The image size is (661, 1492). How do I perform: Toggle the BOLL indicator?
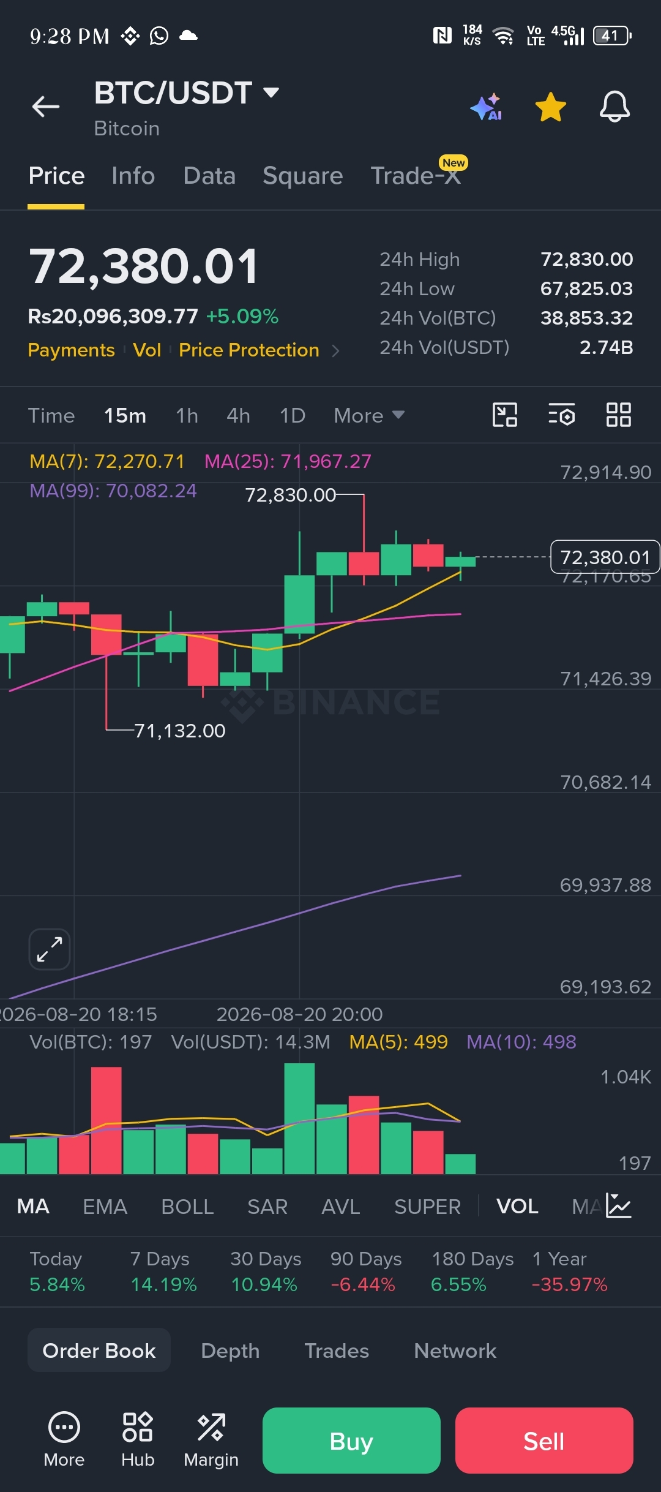point(187,1206)
